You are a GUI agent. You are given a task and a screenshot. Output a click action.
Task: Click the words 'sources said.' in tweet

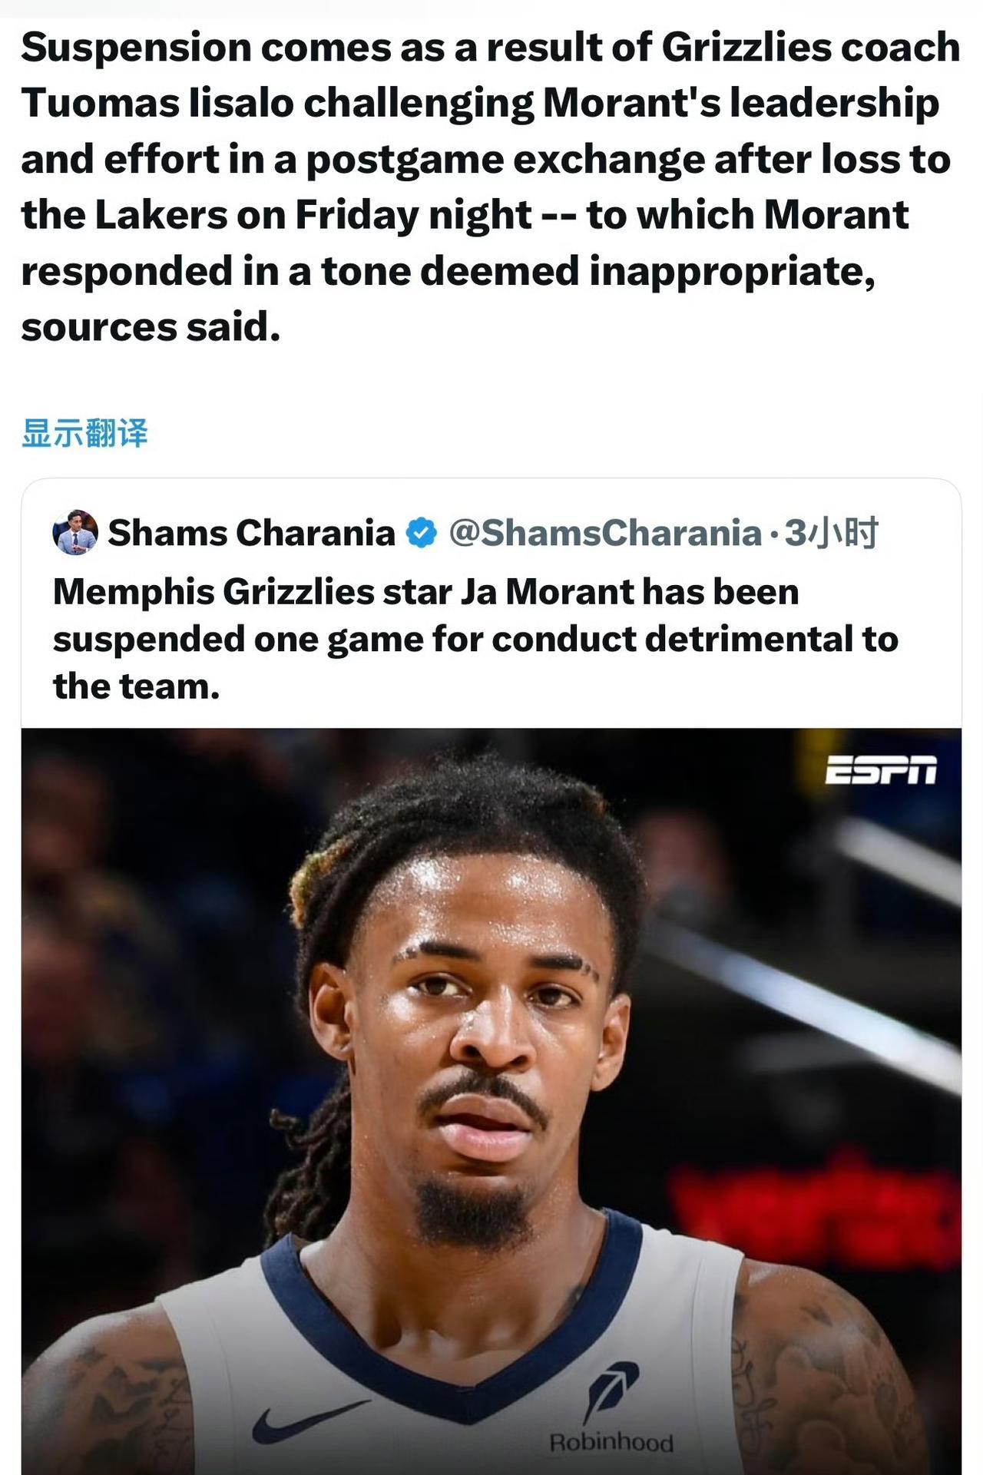(x=151, y=327)
